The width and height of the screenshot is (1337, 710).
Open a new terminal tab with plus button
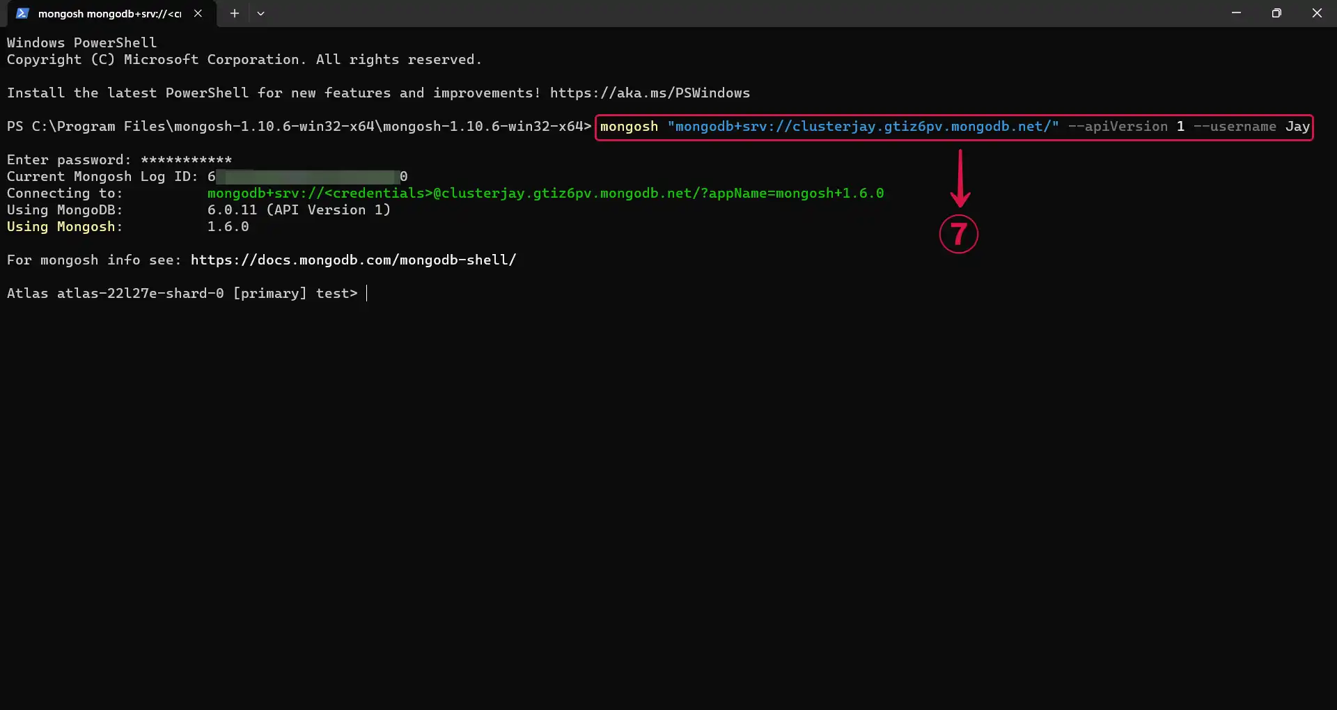click(235, 13)
